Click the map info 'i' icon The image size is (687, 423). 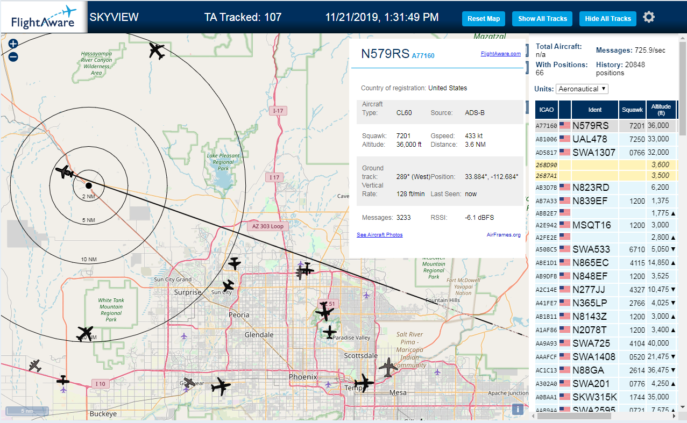[x=518, y=410]
